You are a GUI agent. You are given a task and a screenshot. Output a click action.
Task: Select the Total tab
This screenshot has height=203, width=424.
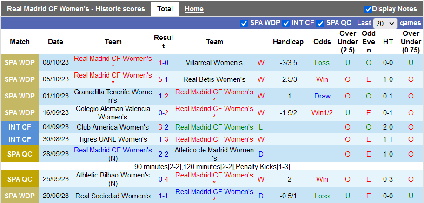pyautogui.click(x=165, y=9)
